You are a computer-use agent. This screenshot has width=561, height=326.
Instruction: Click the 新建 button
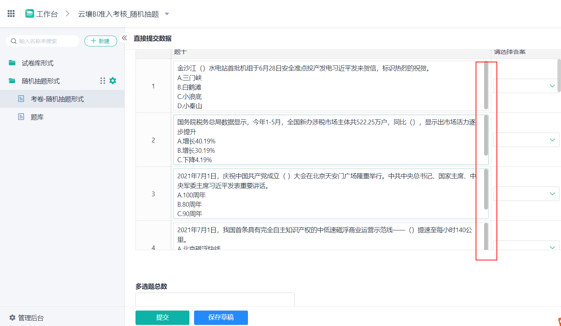coord(101,41)
